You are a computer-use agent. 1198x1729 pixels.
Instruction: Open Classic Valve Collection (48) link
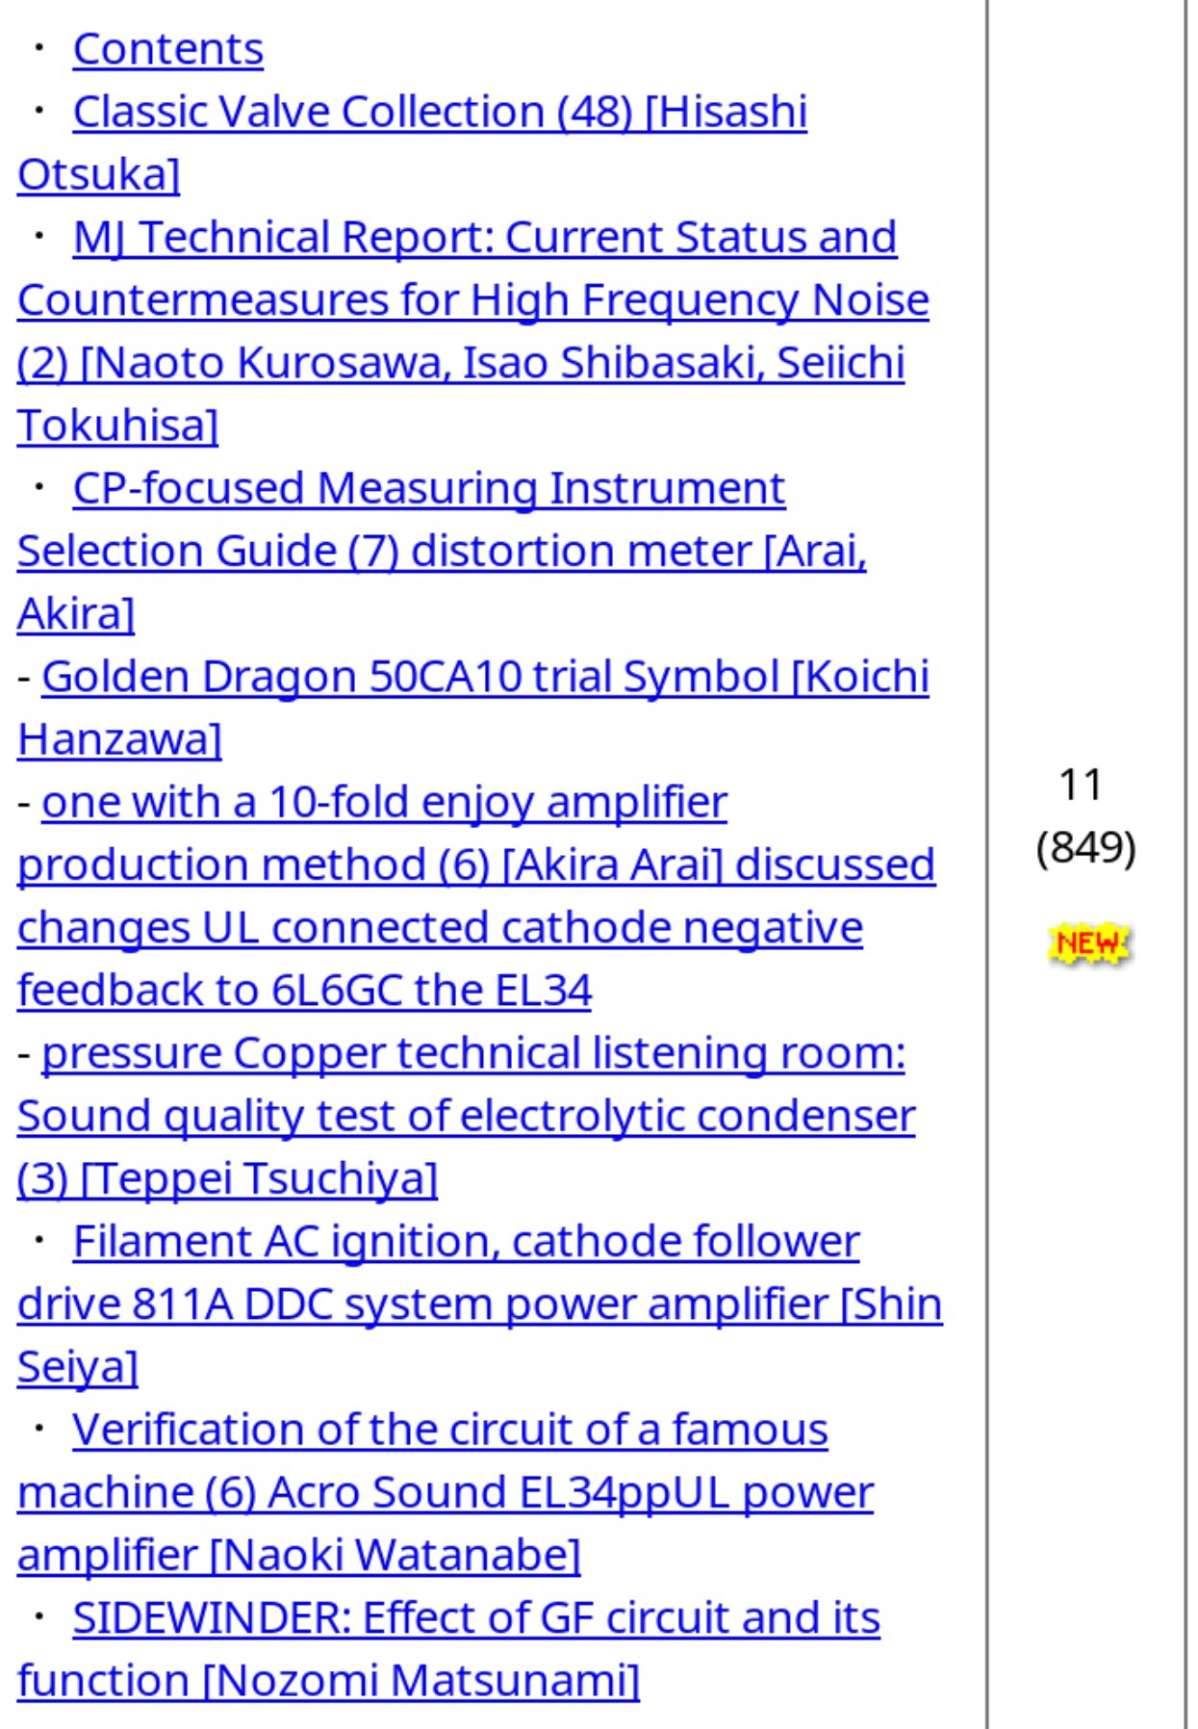[440, 113]
